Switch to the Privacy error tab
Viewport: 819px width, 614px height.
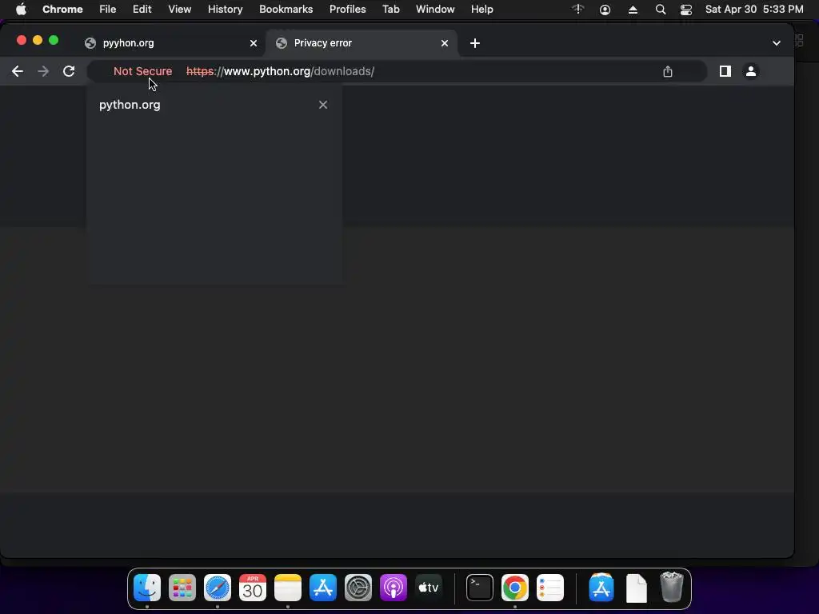click(x=362, y=43)
